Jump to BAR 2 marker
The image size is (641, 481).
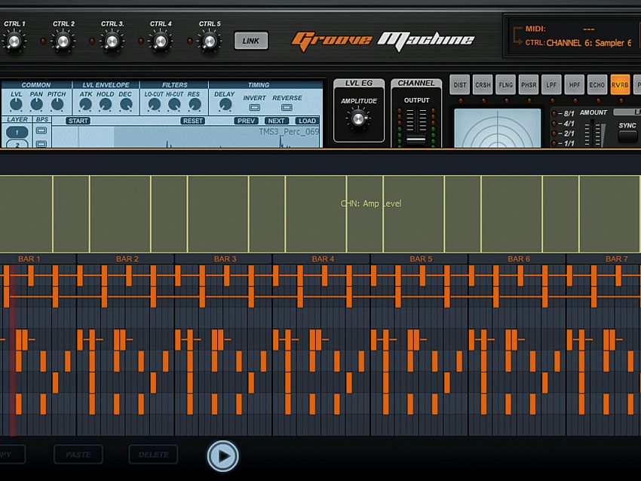[x=127, y=259]
